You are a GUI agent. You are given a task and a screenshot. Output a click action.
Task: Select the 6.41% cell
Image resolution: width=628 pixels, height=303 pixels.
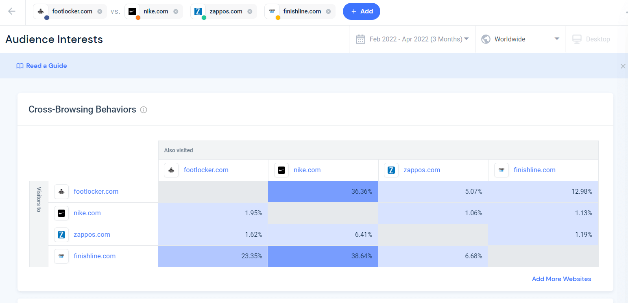pos(323,235)
